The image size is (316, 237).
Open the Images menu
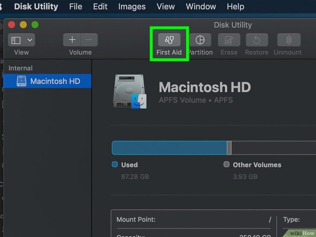pos(132,7)
